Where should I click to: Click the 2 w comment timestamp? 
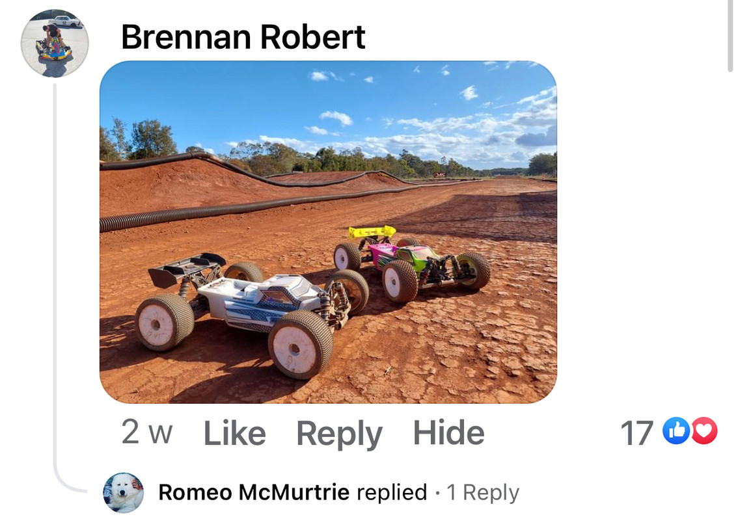(x=146, y=432)
